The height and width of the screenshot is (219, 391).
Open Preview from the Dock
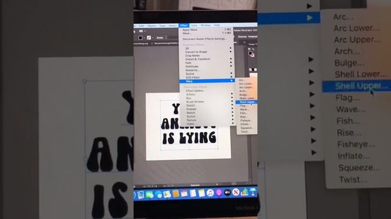tap(141, 195)
